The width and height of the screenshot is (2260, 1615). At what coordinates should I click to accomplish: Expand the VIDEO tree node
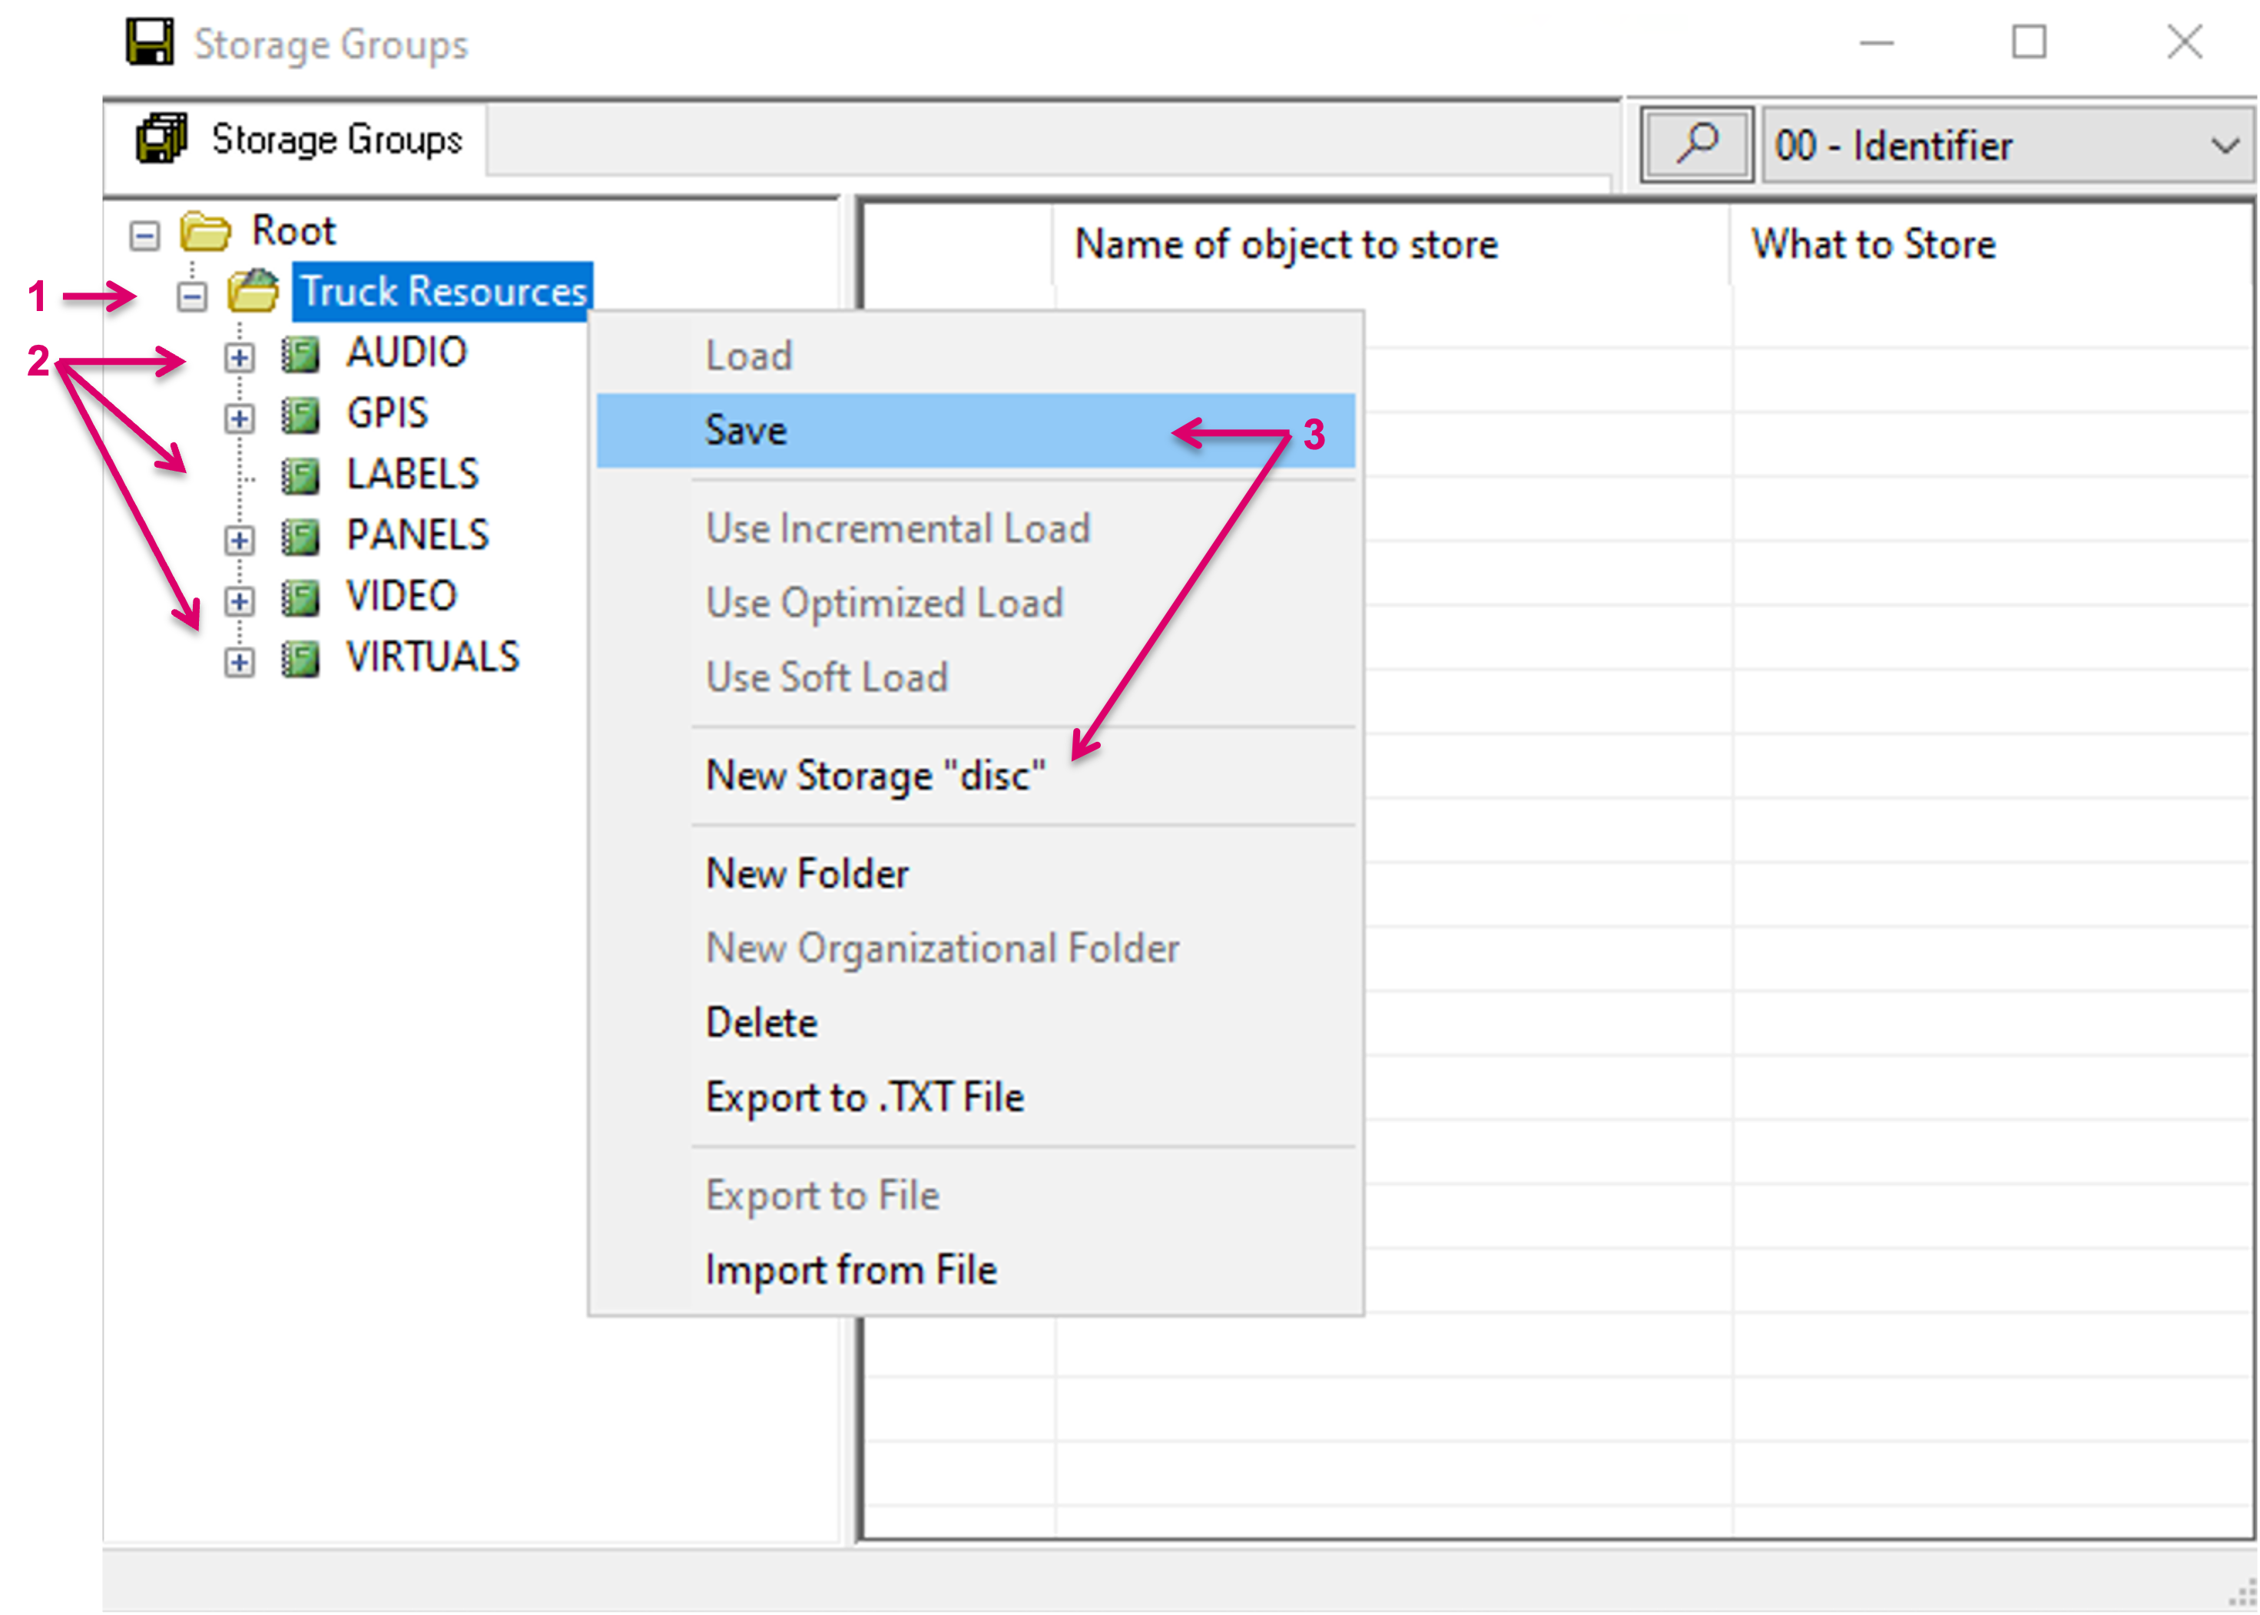[239, 601]
